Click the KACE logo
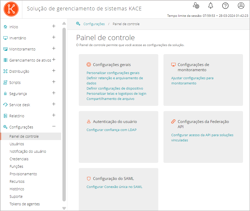The height and width of the screenshot is (211, 250). [11, 9]
